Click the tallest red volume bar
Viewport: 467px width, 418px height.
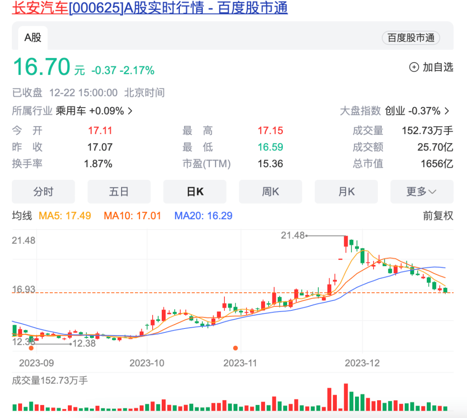click(346, 397)
